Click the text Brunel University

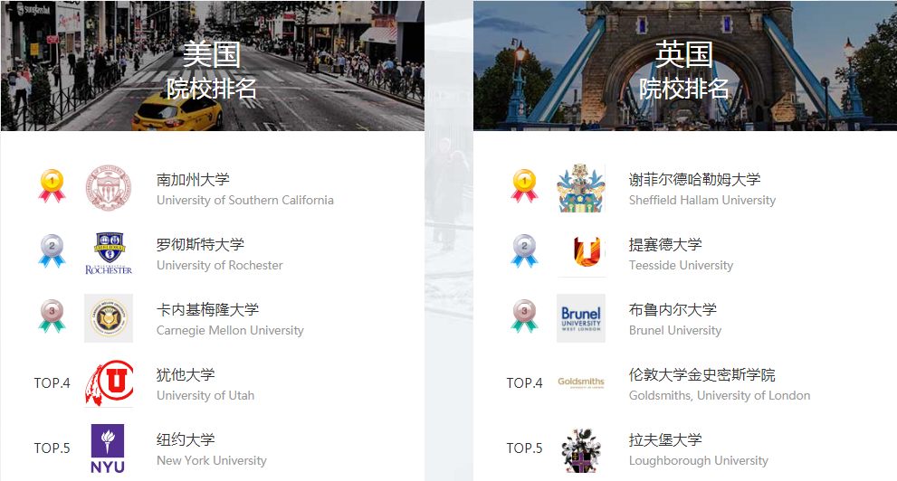pyautogui.click(x=675, y=331)
